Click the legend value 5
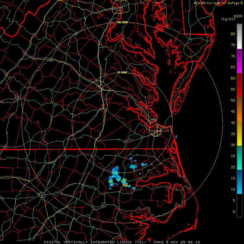Viewport: 244px width, 244px height. click(234, 201)
